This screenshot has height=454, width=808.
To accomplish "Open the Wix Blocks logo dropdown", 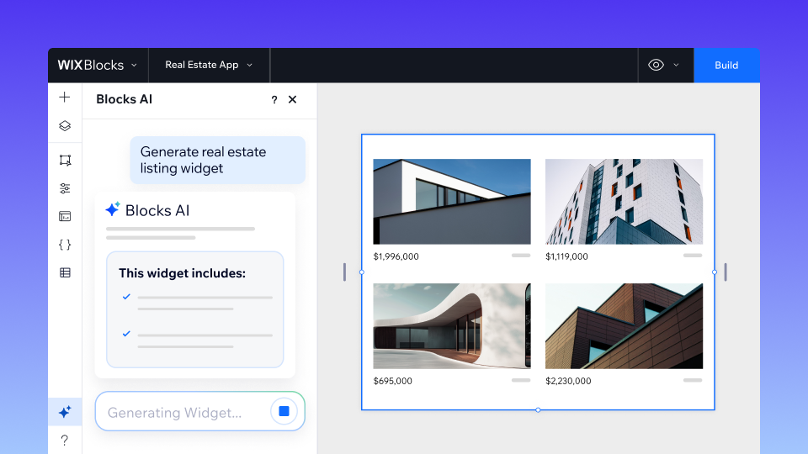I will [x=98, y=66].
